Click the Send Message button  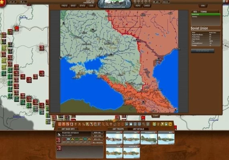[202, 51]
